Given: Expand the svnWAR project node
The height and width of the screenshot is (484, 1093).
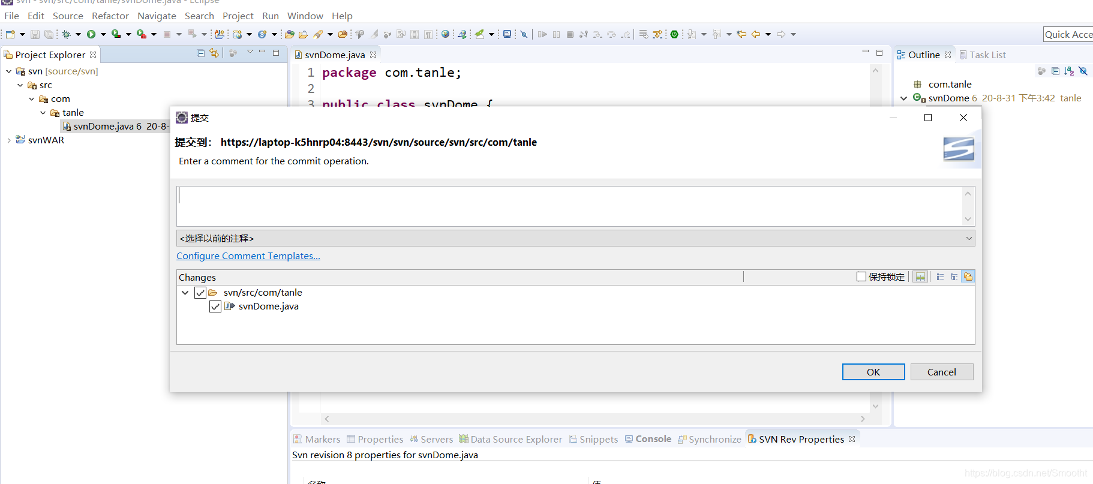Looking at the screenshot, I should pos(9,140).
